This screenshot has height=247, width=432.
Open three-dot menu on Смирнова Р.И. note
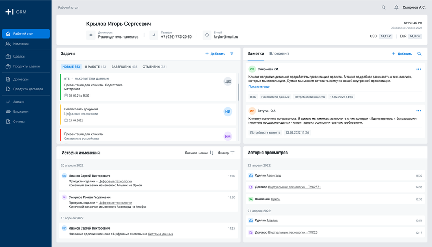click(419, 69)
